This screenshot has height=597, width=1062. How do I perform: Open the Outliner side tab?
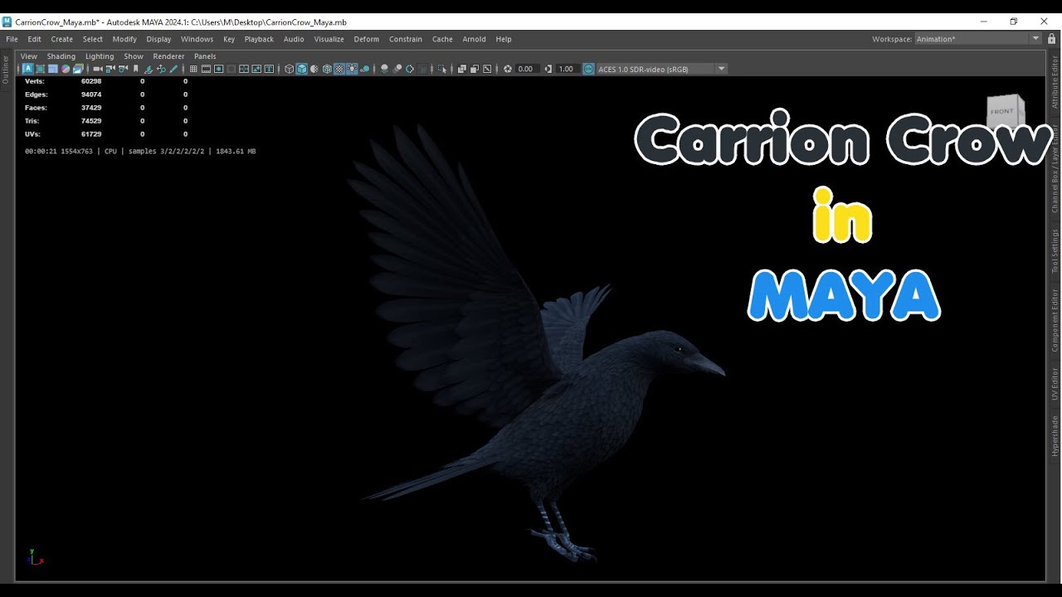click(6, 70)
